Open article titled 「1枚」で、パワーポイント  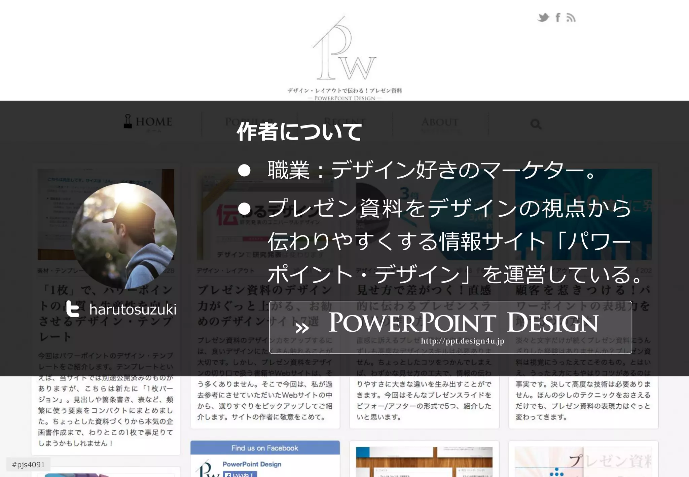(x=106, y=313)
